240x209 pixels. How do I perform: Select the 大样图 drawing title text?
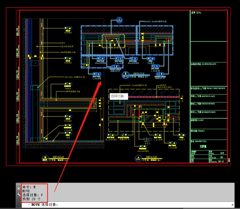[x=203, y=146]
